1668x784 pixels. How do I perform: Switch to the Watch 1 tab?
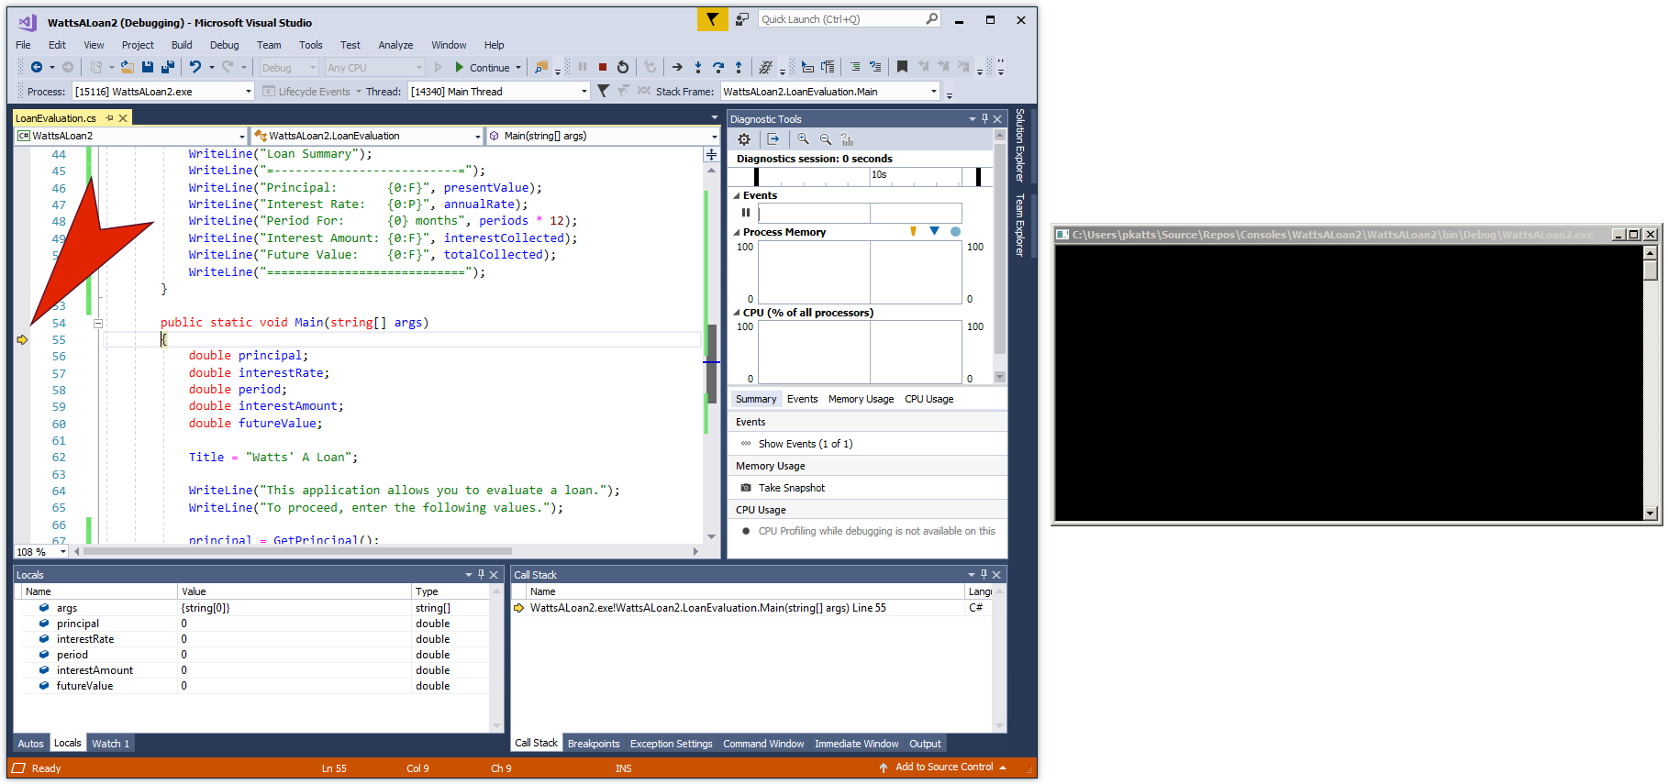click(110, 744)
